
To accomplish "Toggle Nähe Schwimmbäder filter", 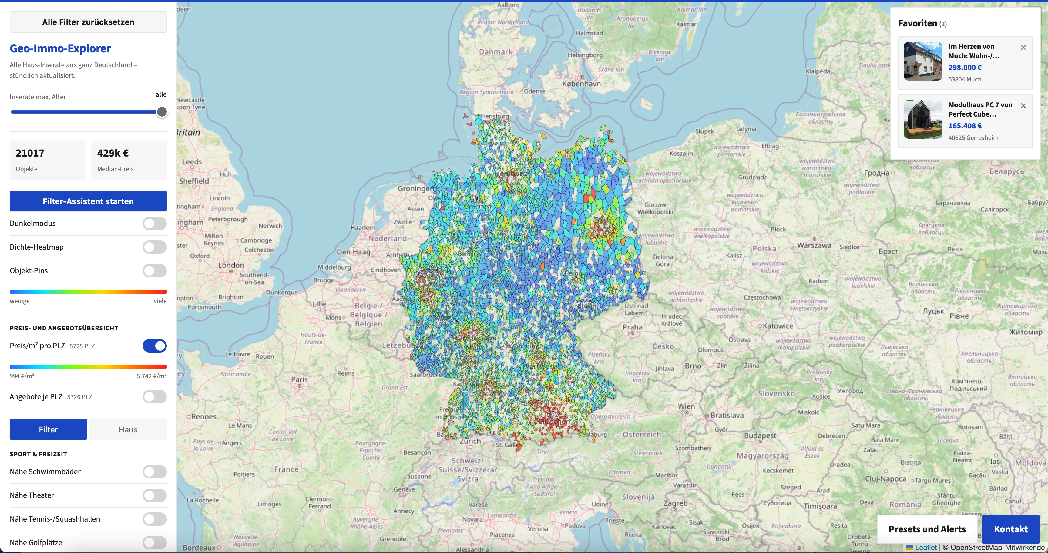I will [155, 472].
